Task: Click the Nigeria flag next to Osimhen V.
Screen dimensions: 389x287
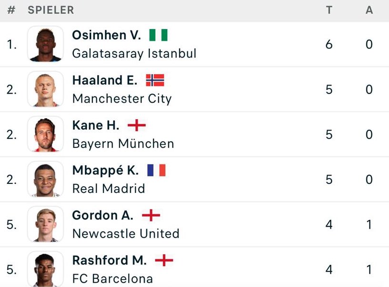Action: 158,35
